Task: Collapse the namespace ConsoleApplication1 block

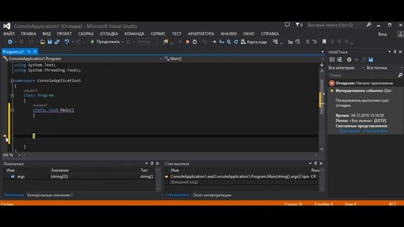Action: click(12, 81)
